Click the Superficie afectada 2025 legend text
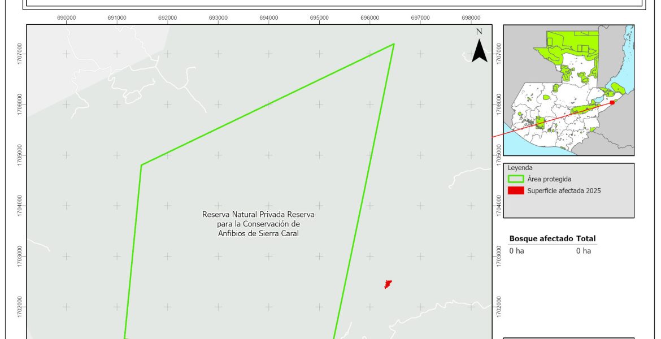The height and width of the screenshot is (339, 661). coord(563,190)
